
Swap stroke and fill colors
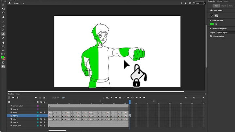point(5,54)
